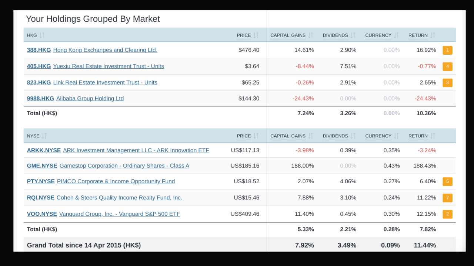Open the 388.HKG ticker link
The image size is (474, 266).
click(39, 50)
